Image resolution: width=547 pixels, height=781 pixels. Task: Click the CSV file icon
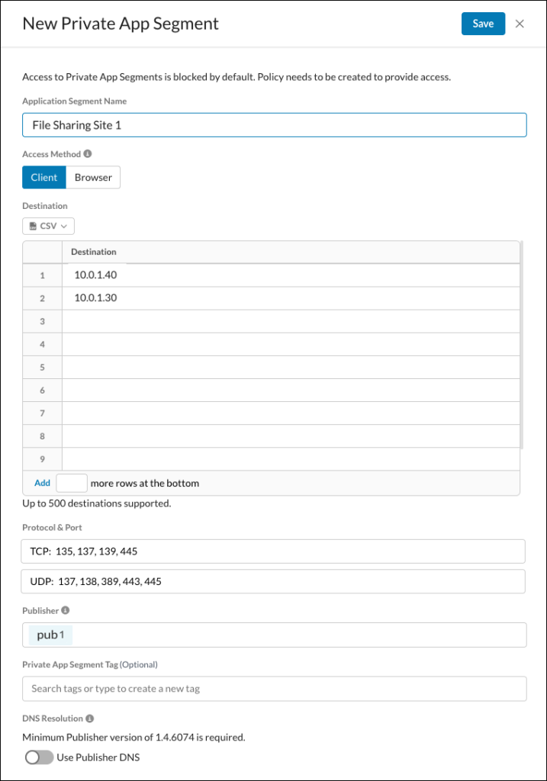coord(33,226)
